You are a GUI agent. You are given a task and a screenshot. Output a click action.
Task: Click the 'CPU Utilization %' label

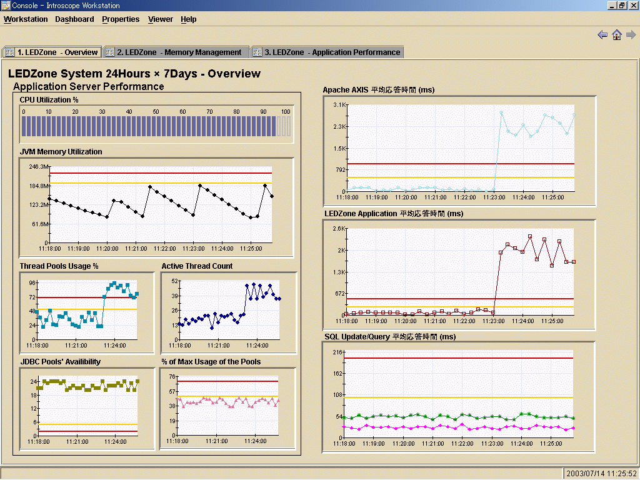pos(49,99)
